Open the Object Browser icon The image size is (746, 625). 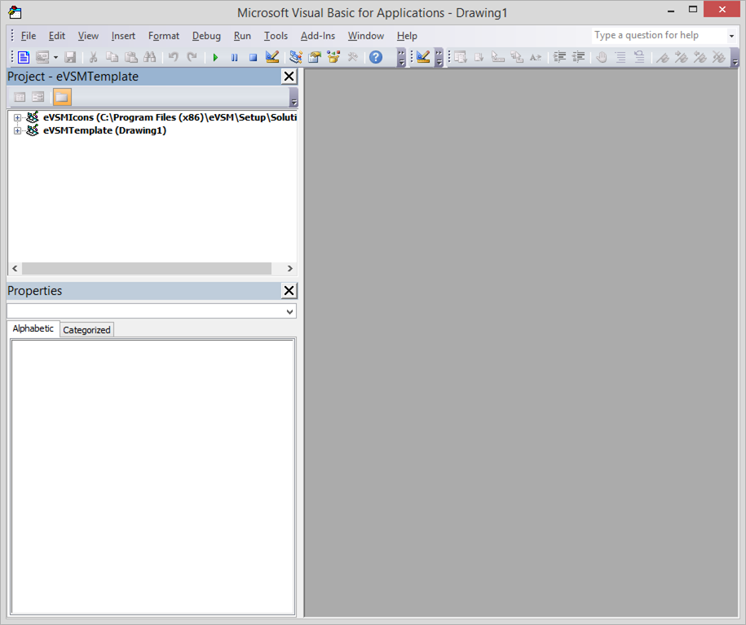[x=333, y=57]
